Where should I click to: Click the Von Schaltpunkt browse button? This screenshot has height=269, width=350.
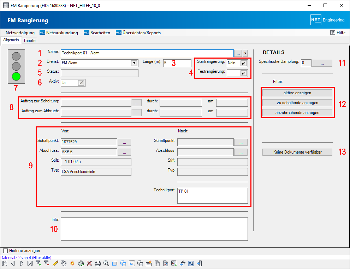pos(124,142)
